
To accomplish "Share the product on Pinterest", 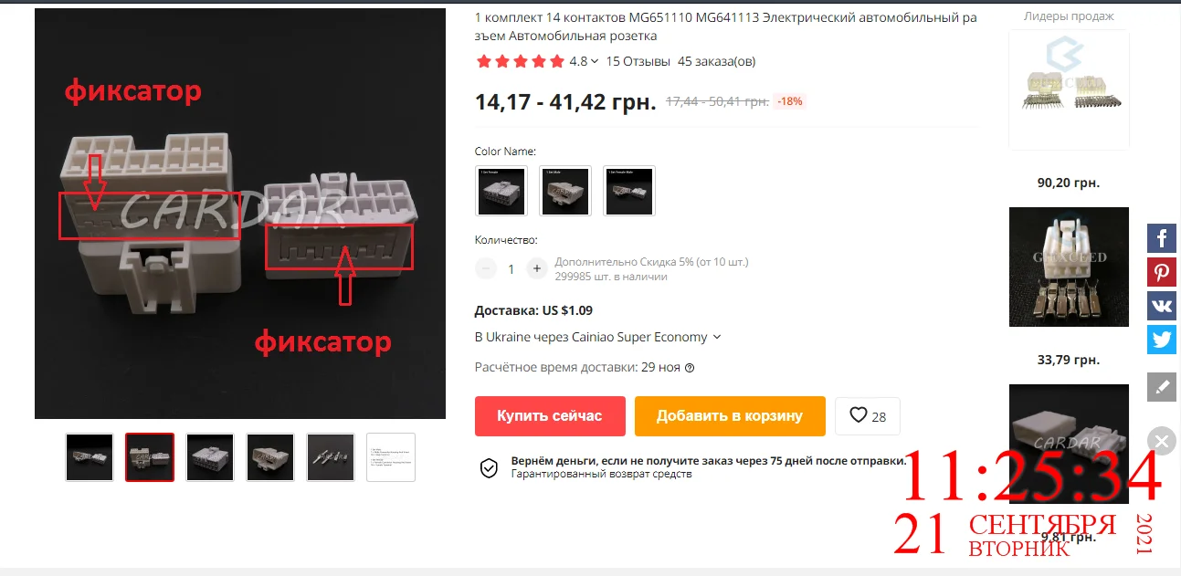I will (1162, 272).
